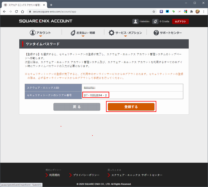
Task: Click the security token serial number value
Action: click(95, 95)
